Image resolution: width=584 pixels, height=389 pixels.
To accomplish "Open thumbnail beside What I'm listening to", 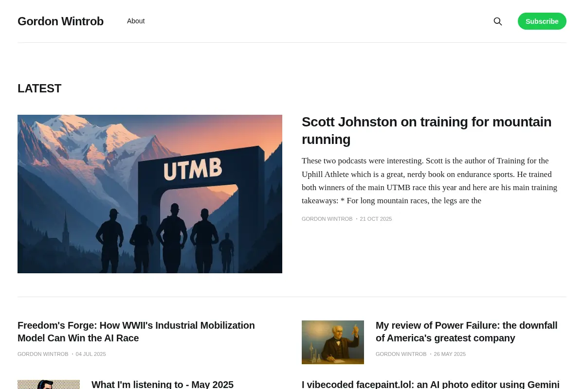I will [49, 384].
